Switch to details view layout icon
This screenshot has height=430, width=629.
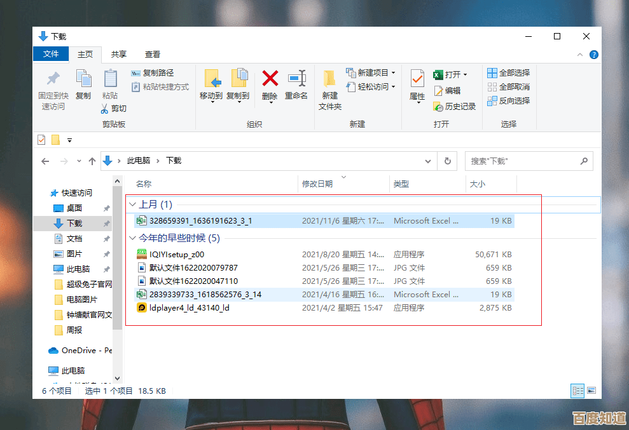click(x=577, y=391)
